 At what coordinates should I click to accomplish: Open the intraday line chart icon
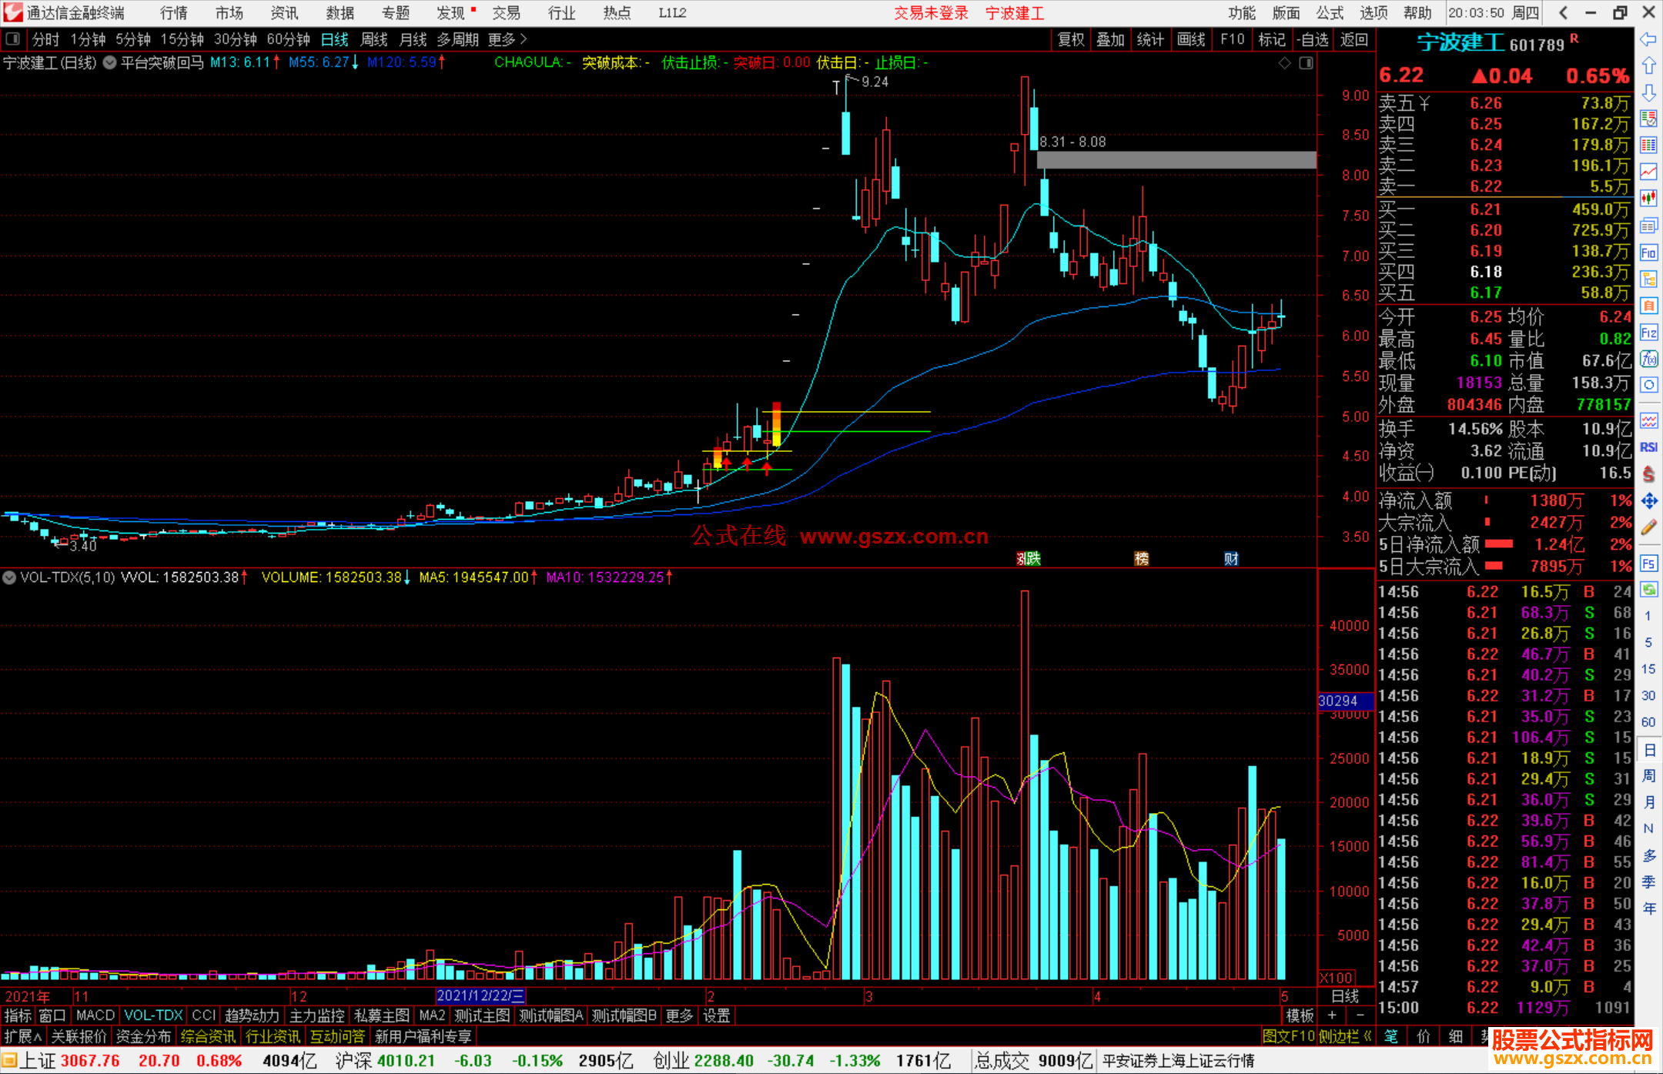[x=1648, y=172]
